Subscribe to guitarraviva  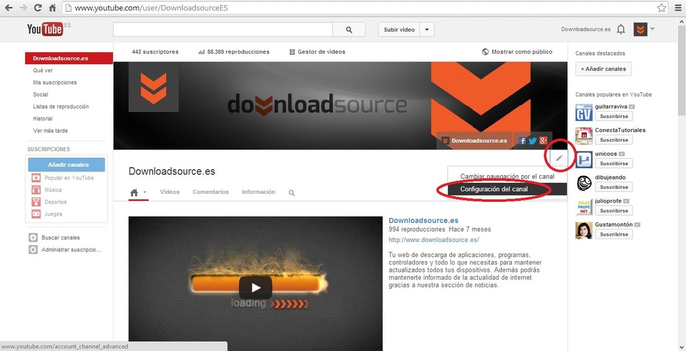tap(614, 116)
